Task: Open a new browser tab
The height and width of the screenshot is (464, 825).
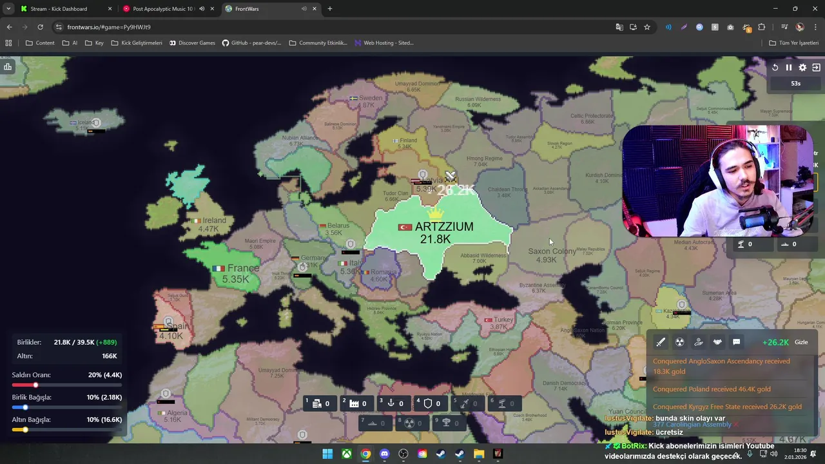Action: coord(330,9)
